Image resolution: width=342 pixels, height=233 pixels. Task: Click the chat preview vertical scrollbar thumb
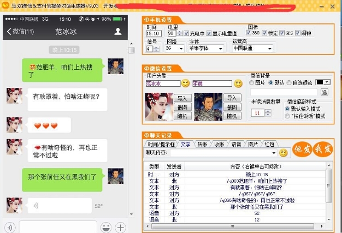click(131, 50)
